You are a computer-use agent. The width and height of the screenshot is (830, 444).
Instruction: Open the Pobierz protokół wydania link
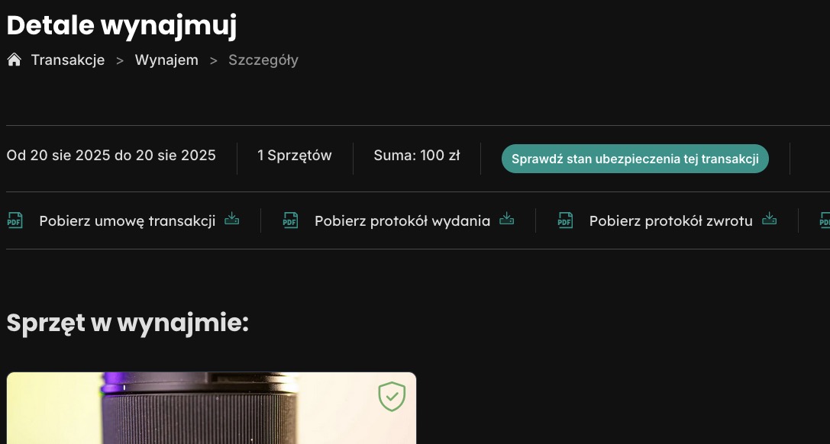pyautogui.click(x=402, y=221)
